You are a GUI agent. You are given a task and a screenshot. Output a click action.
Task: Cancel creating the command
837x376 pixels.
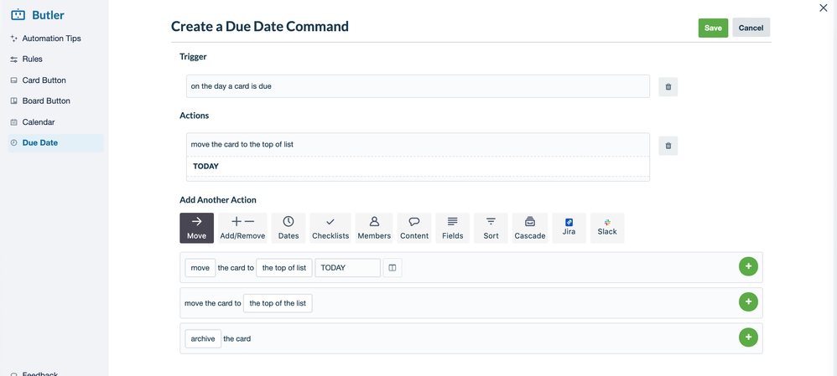[751, 28]
